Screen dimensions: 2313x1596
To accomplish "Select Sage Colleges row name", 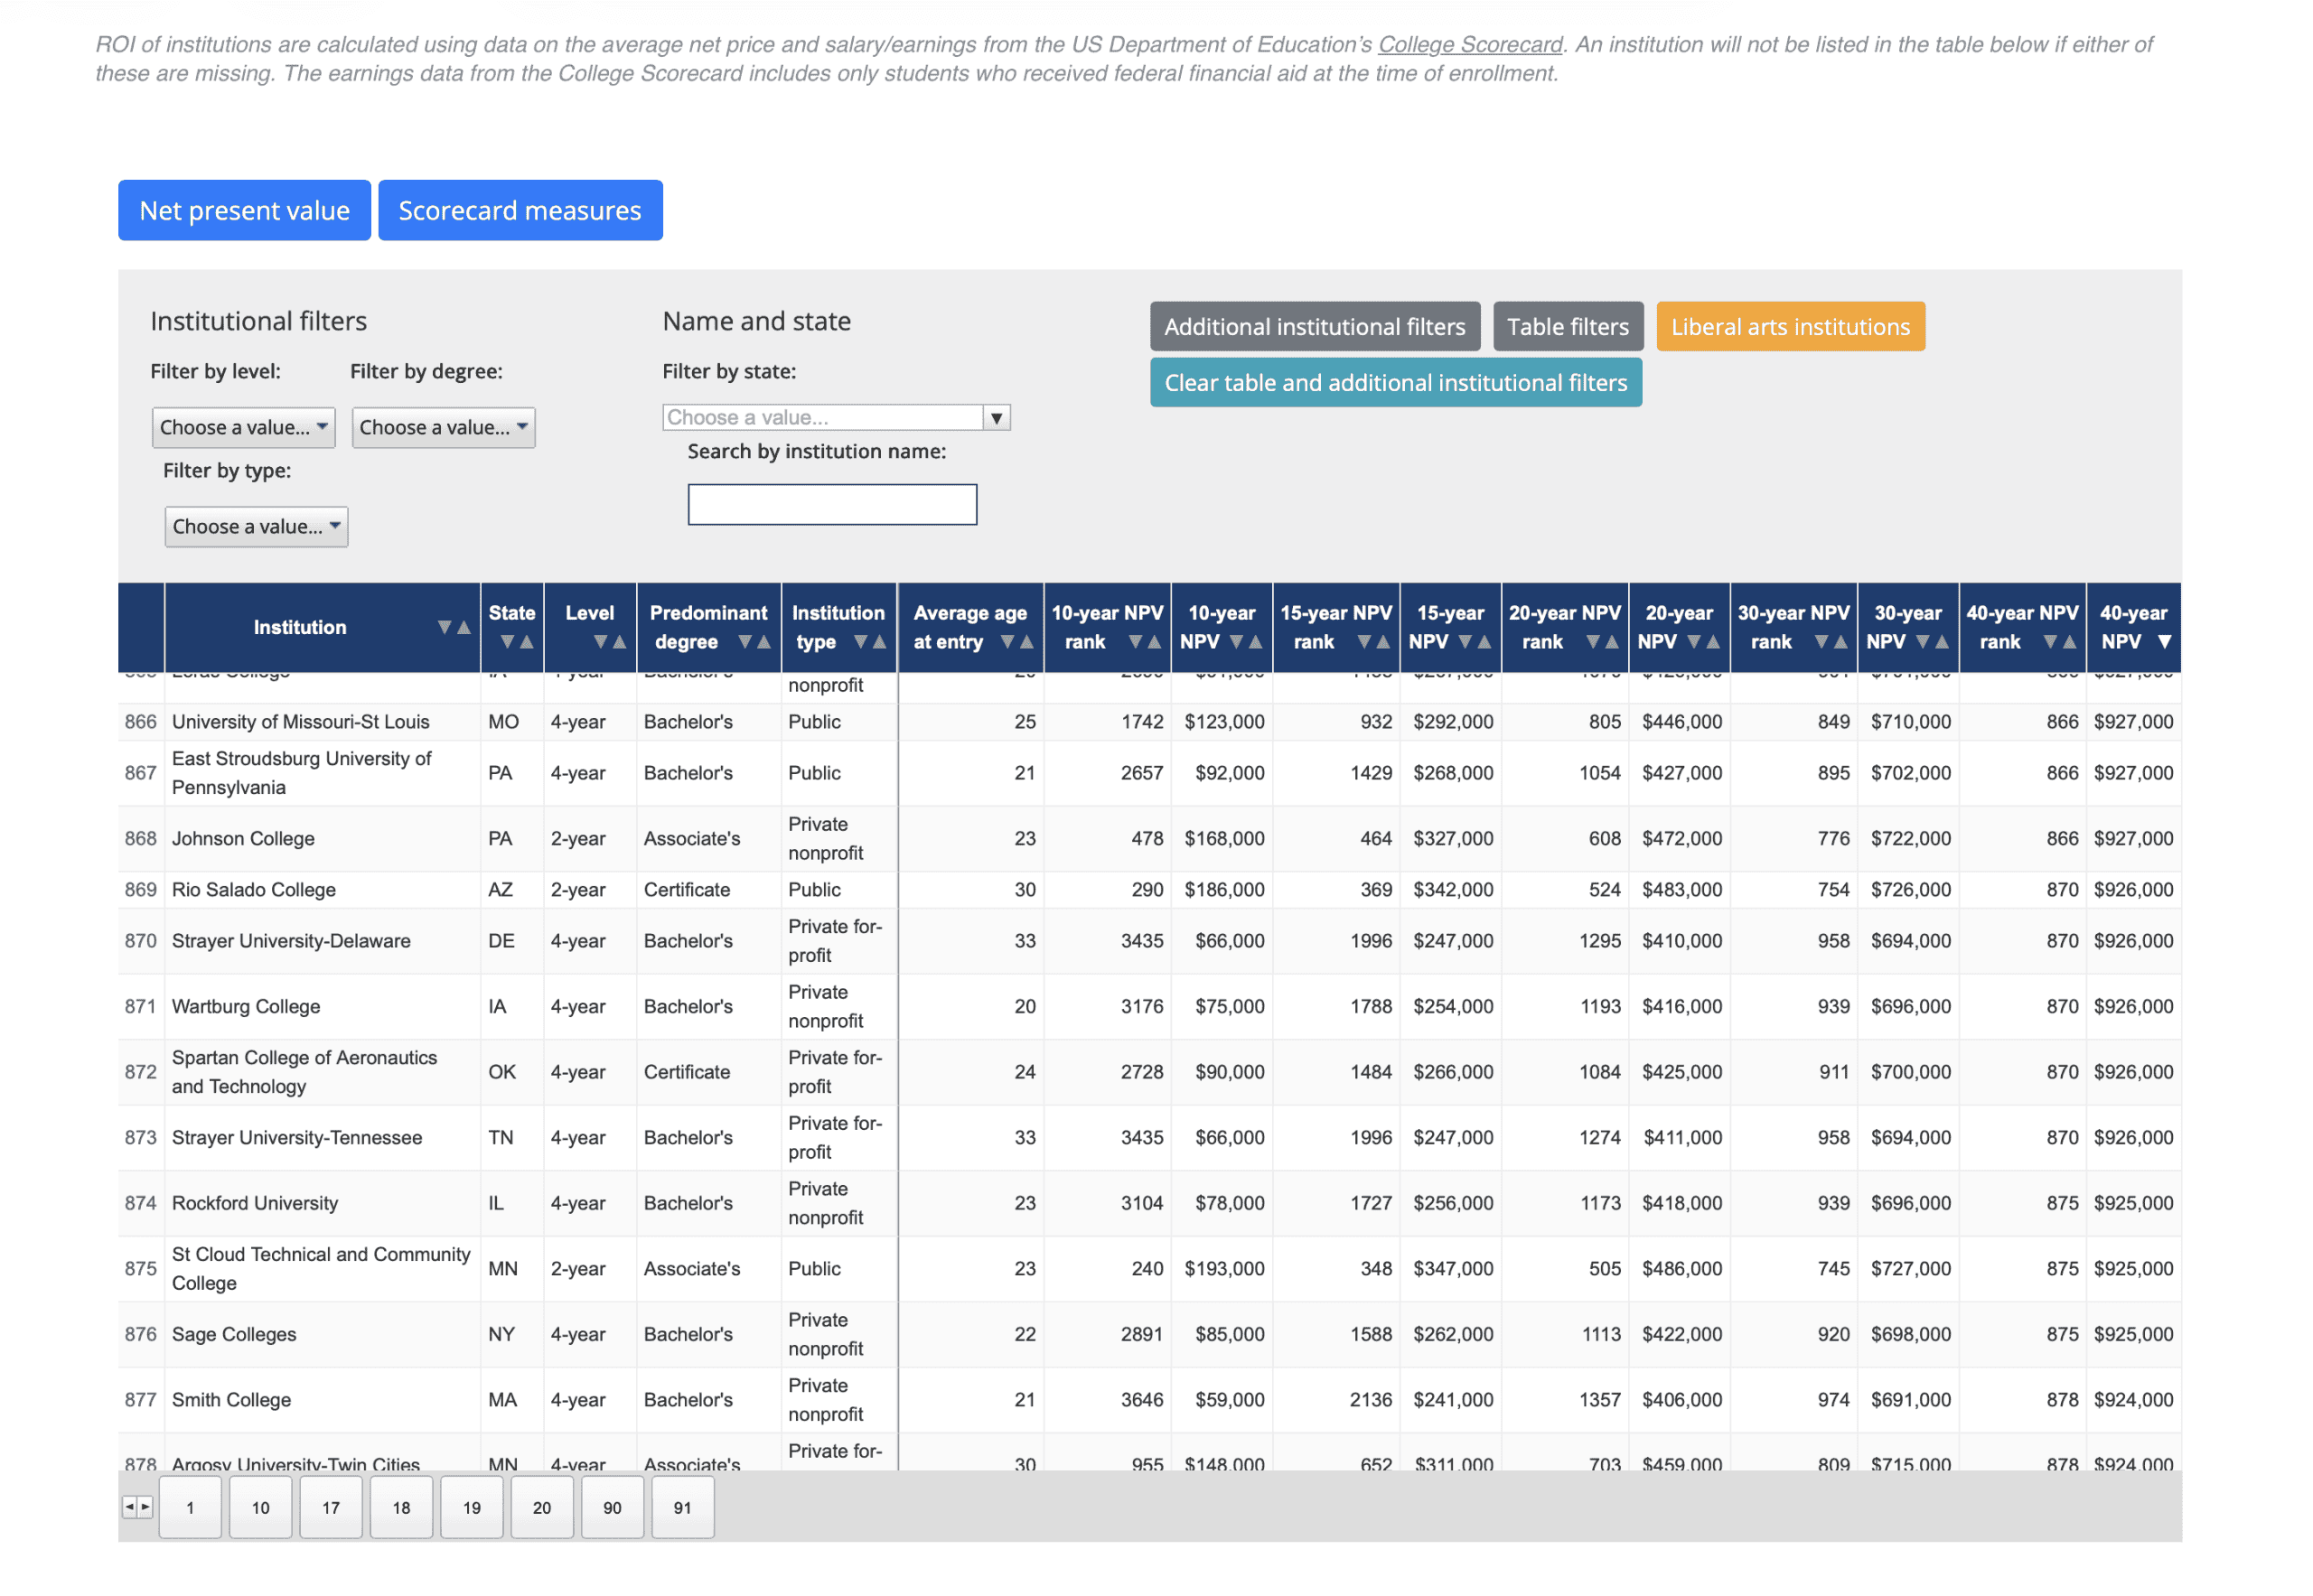I will 234,1335.
